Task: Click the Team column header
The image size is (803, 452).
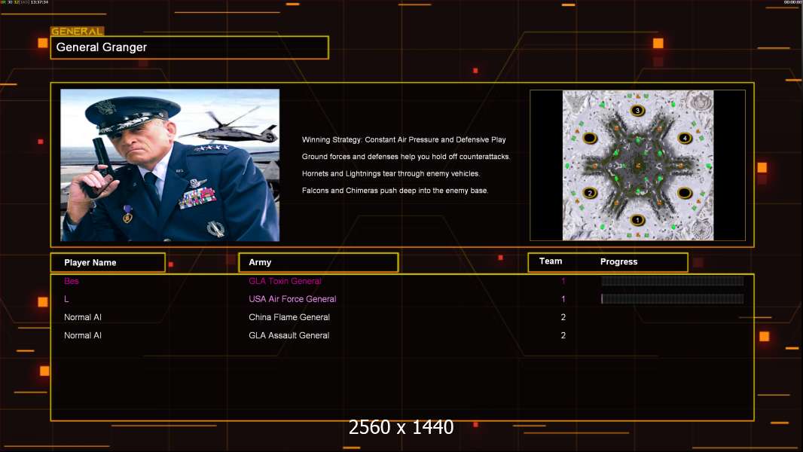Action: (551, 261)
